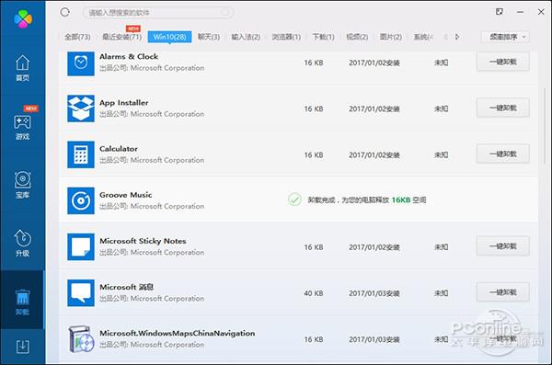Click the refresh circular arrow icon

point(64,12)
